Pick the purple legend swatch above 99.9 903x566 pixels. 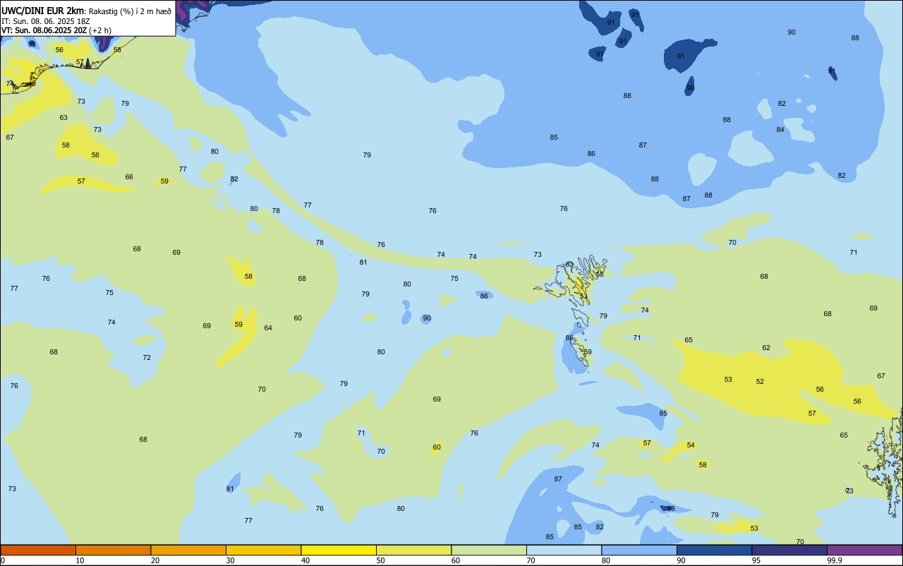coord(864,550)
